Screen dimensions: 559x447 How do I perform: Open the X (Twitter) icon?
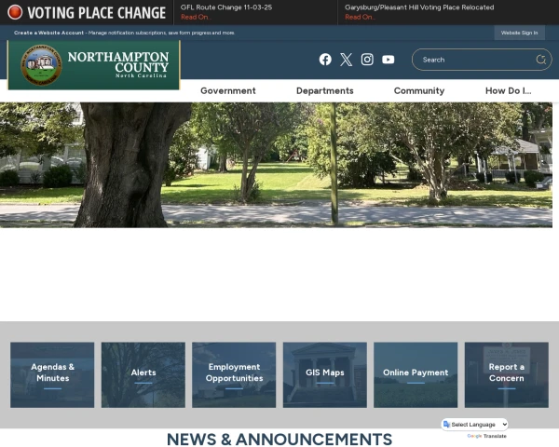tap(346, 60)
